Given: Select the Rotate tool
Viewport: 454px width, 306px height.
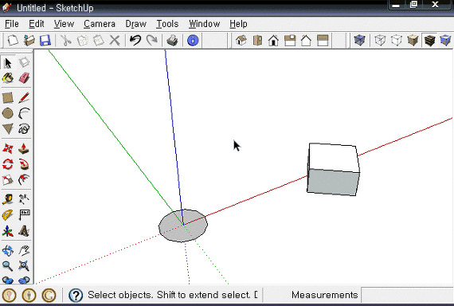Looking at the screenshot, I should click(x=8, y=164).
